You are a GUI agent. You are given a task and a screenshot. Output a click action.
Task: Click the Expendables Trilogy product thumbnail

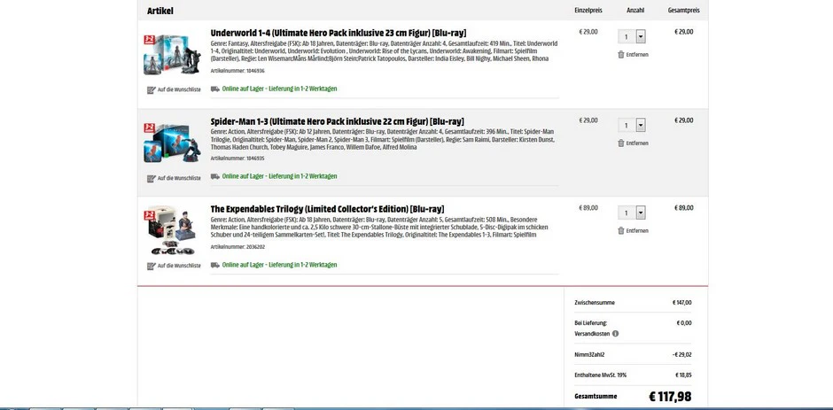(x=172, y=231)
